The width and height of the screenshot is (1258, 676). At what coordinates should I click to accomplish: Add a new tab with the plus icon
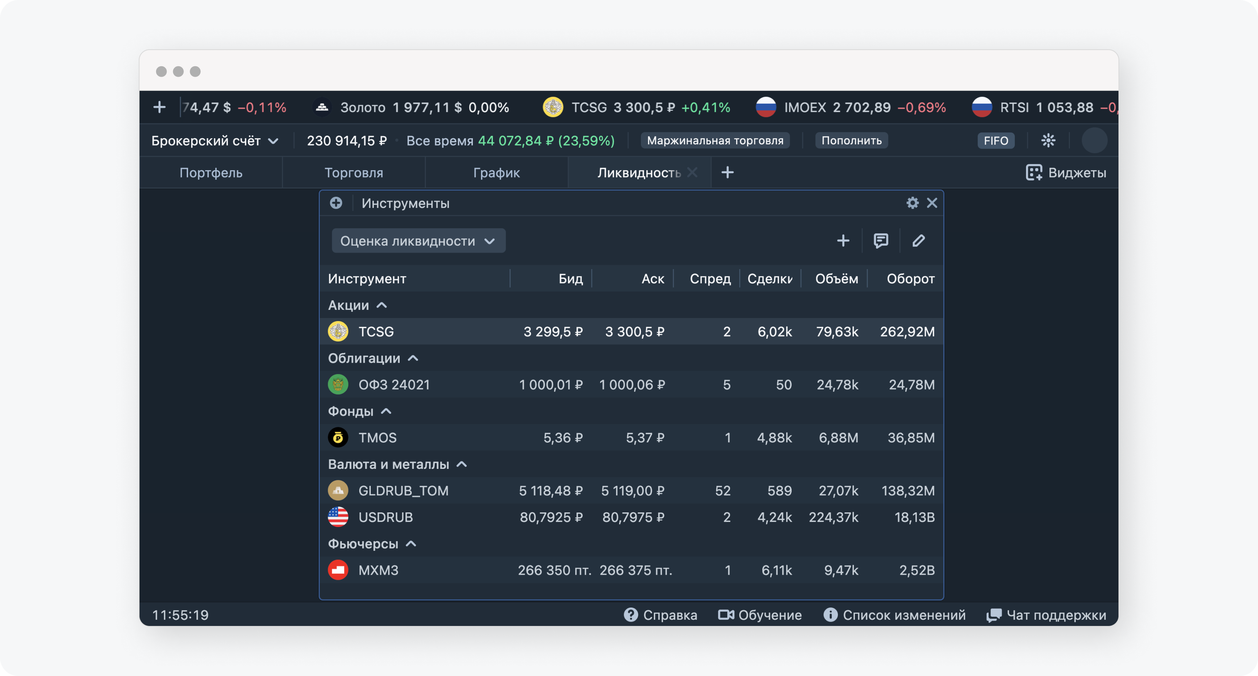pyautogui.click(x=727, y=172)
